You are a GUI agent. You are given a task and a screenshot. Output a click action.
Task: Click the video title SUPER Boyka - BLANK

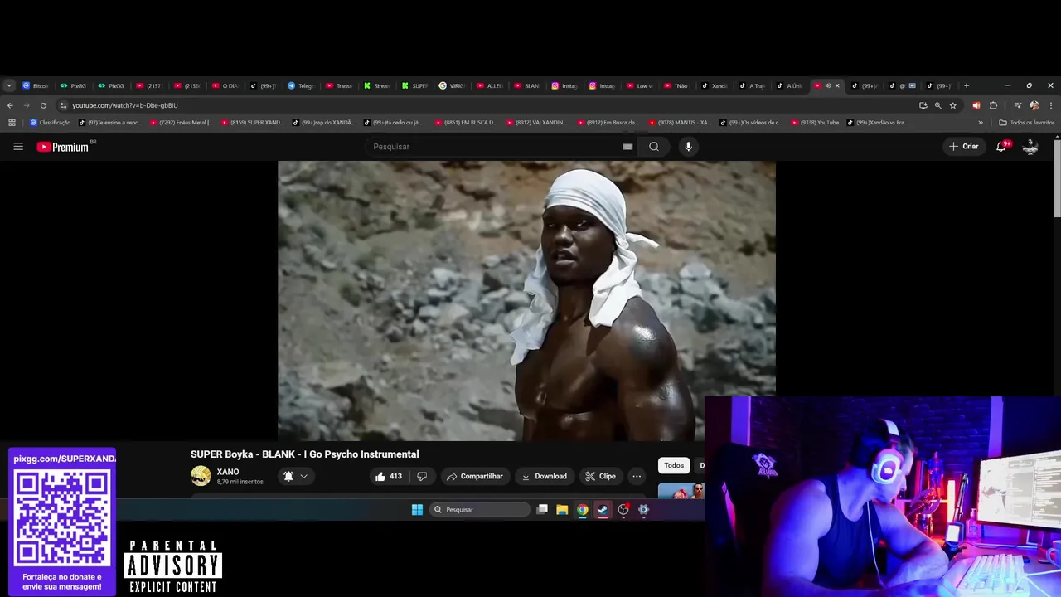click(304, 454)
